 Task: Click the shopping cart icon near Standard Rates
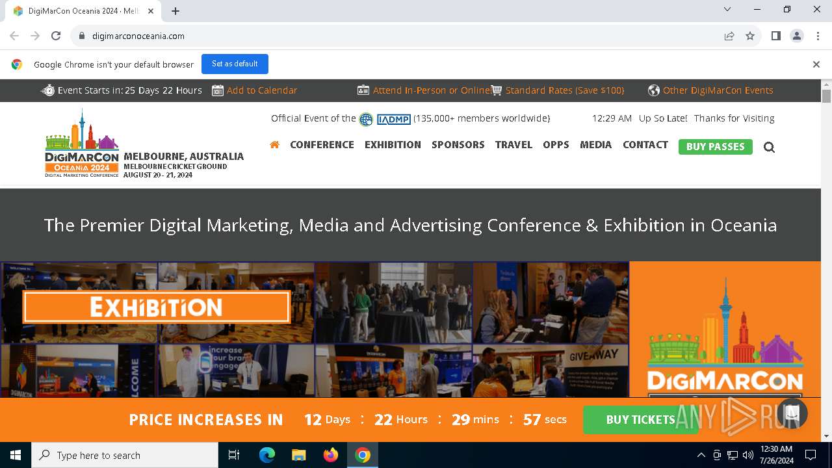(497, 90)
